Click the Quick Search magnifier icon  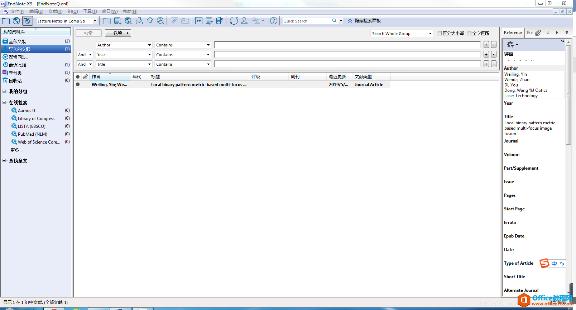click(334, 21)
